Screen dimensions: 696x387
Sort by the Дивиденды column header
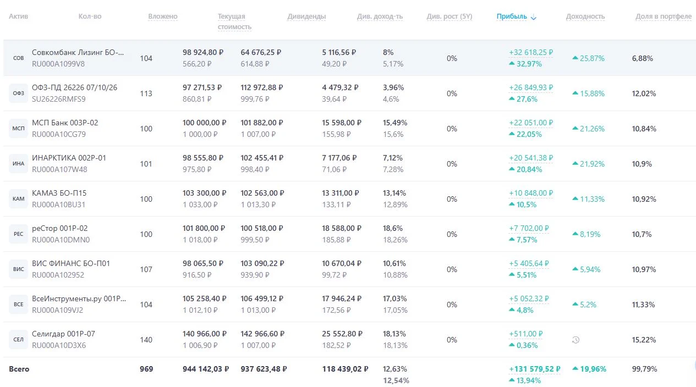[306, 16]
